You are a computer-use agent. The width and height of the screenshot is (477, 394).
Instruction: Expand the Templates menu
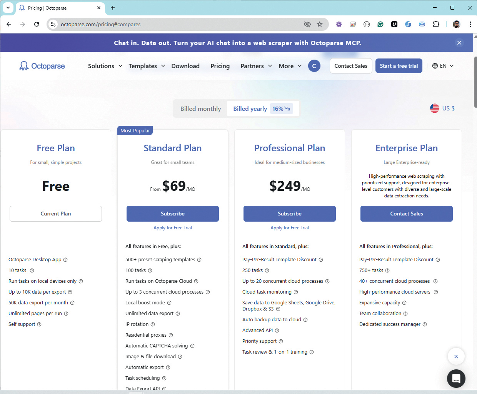pyautogui.click(x=147, y=66)
